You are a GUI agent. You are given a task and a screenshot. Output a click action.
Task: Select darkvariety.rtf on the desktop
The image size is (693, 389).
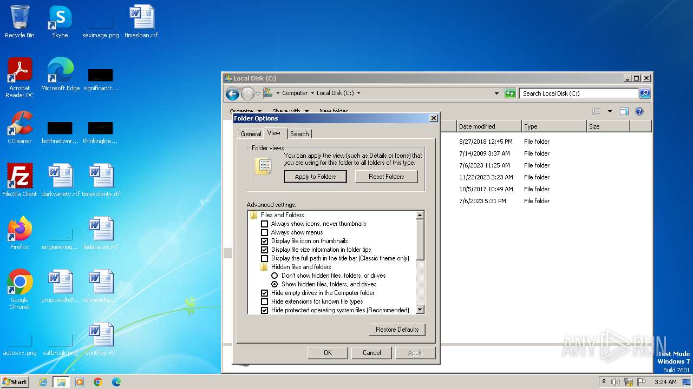(x=60, y=180)
